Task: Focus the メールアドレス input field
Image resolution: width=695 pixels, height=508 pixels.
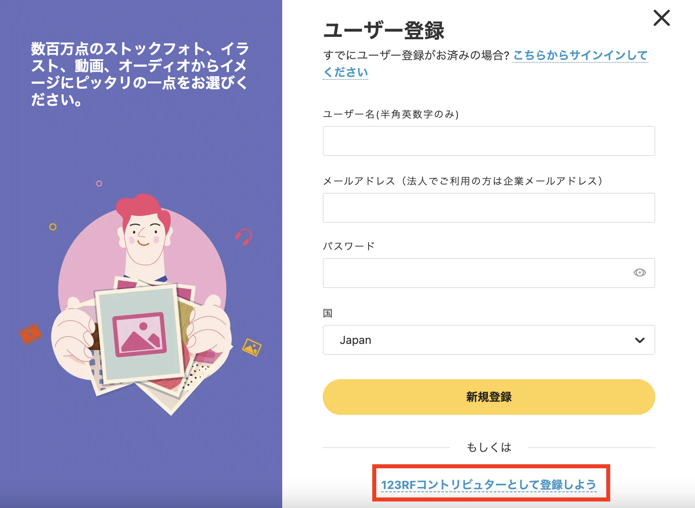Action: coord(489,208)
